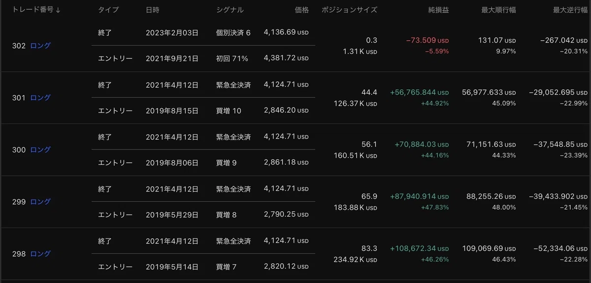This screenshot has width=591, height=283.
Task: Open the ロング link for trade 302
Action: [40, 46]
